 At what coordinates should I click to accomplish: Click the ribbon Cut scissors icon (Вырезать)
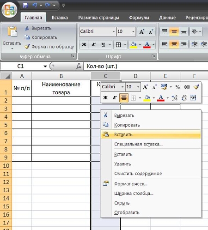(x=27, y=28)
